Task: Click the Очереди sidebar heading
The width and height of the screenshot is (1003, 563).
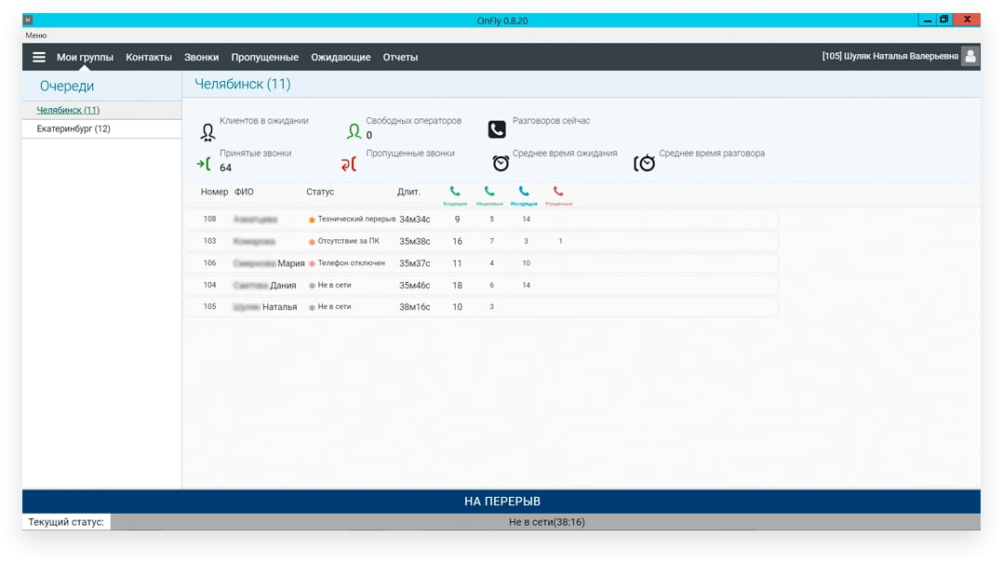Action: [x=67, y=86]
